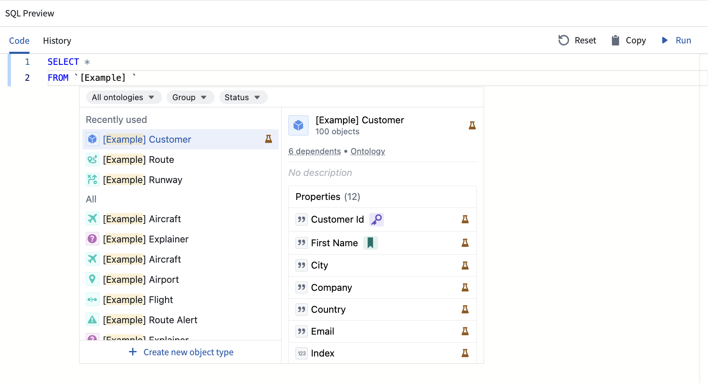Viewport: 708px width, 383px height.
Task: Select the Code tab
Action: pos(19,41)
